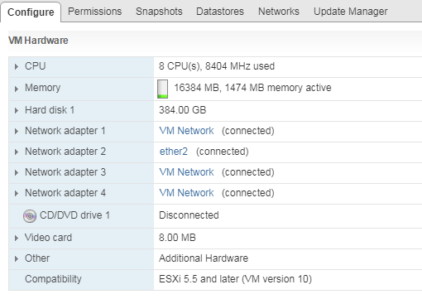The image size is (422, 299).
Task: Open VM Network link for adapter 1
Action: [x=186, y=131]
